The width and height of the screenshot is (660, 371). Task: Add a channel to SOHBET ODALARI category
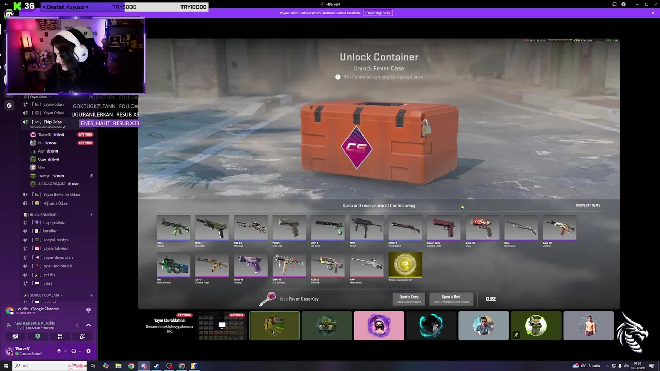pos(91,295)
